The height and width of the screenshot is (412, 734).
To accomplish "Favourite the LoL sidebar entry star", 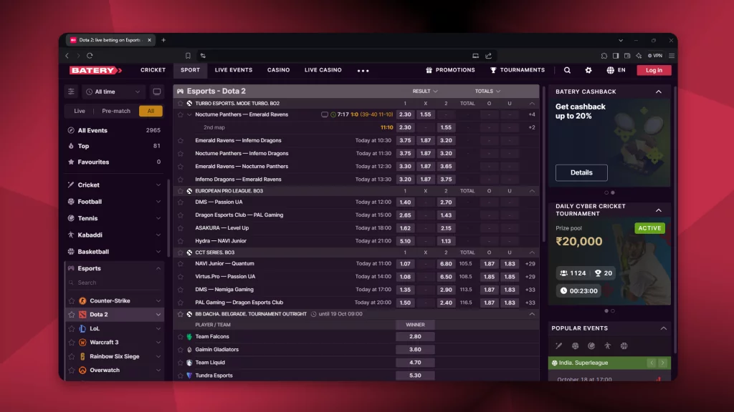I will pyautogui.click(x=72, y=328).
